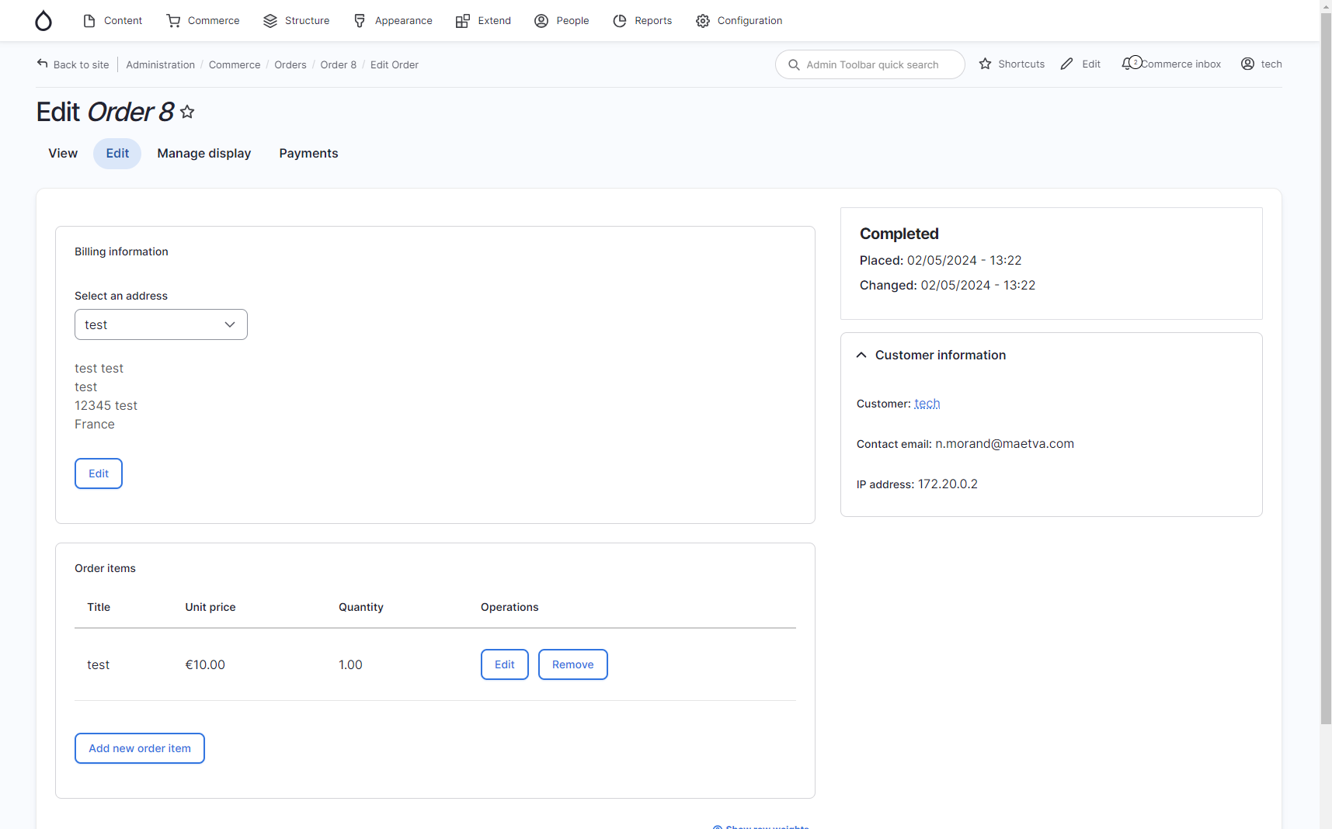1332x829 pixels.
Task: Click the Shortcuts star toggle
Action: point(986,64)
